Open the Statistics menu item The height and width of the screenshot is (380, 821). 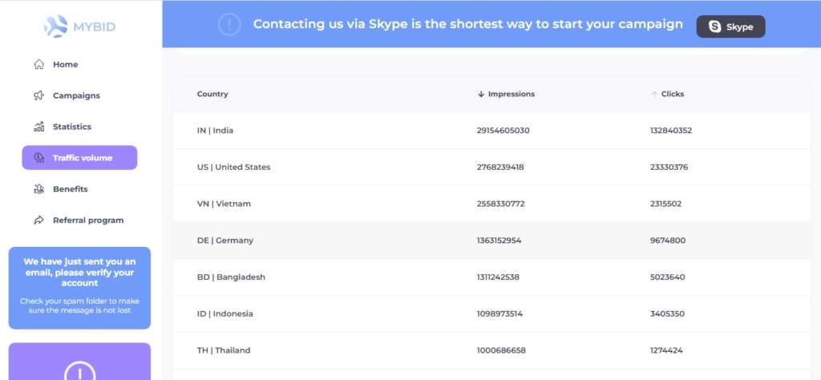(x=72, y=127)
